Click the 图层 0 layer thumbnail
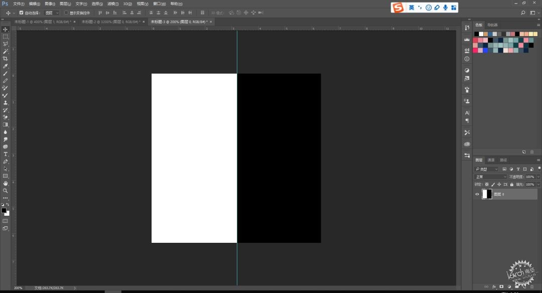The width and height of the screenshot is (542, 293). [487, 194]
